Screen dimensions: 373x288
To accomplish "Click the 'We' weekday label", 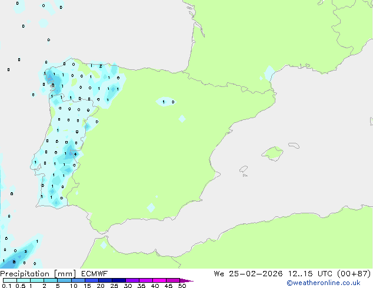I will [x=219, y=274].
